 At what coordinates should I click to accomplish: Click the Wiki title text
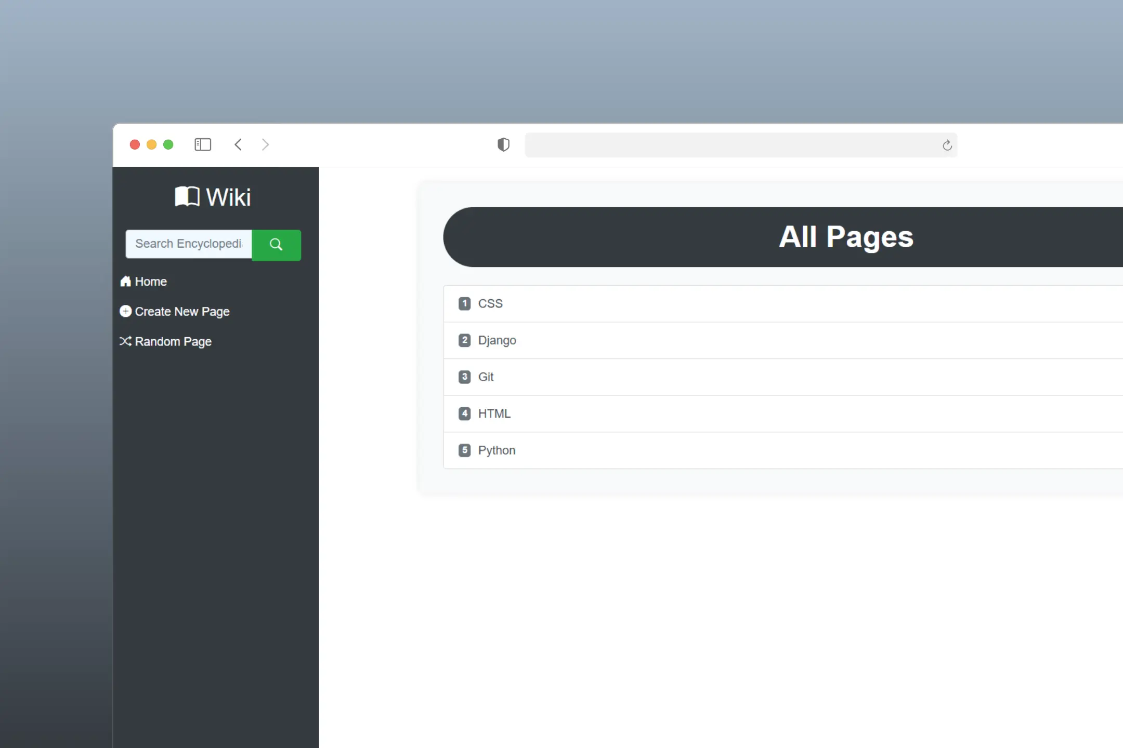point(229,197)
